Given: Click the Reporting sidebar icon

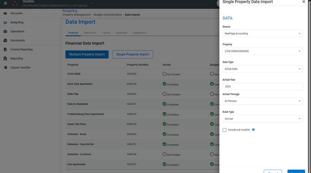Looking at the screenshot, I should coord(5,59).
